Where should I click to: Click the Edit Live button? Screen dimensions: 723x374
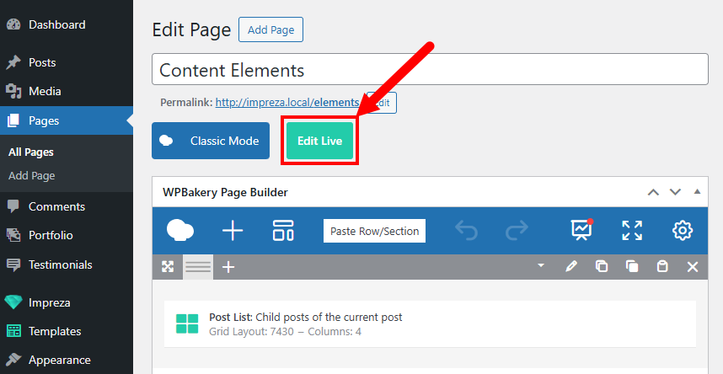(319, 141)
